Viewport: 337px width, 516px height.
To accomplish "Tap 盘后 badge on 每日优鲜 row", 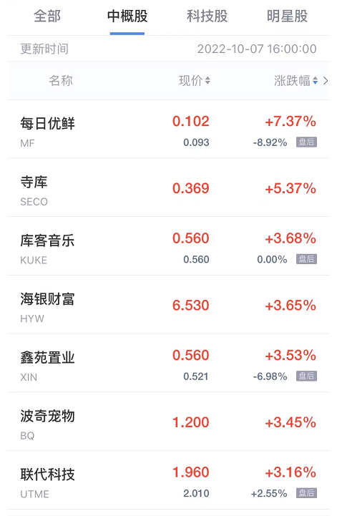I will [x=306, y=142].
